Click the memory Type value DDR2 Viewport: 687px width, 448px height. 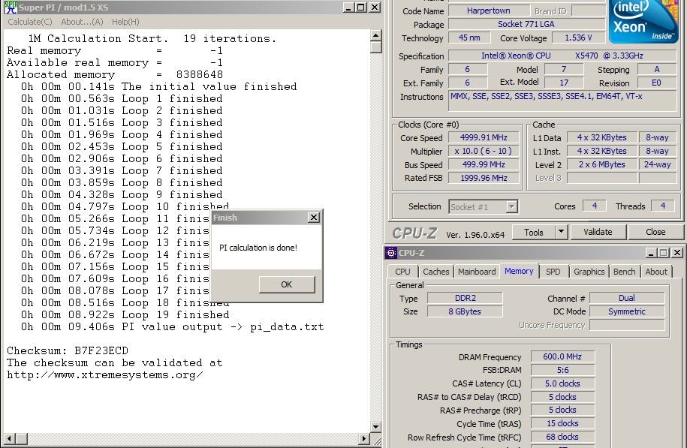click(x=465, y=298)
